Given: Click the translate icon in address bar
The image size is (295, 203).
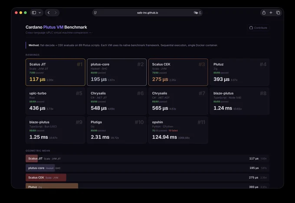Looking at the screenshot, I should (x=196, y=13).
